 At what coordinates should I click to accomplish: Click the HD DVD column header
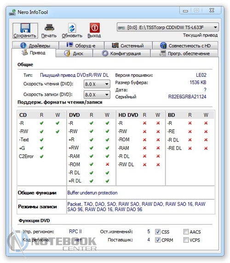point(128,115)
